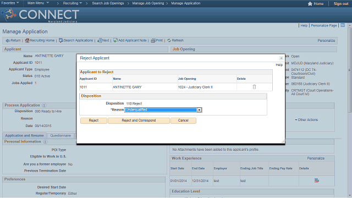Open Manage Application breadcrumb
Image resolution: width=352 pixels, height=198 pixels.
(186, 3)
